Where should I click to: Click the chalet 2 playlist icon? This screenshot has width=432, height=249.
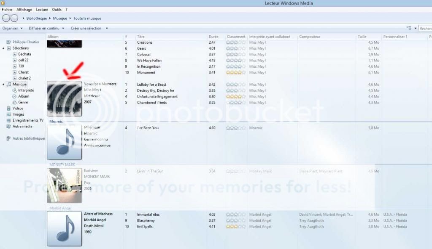click(x=15, y=78)
